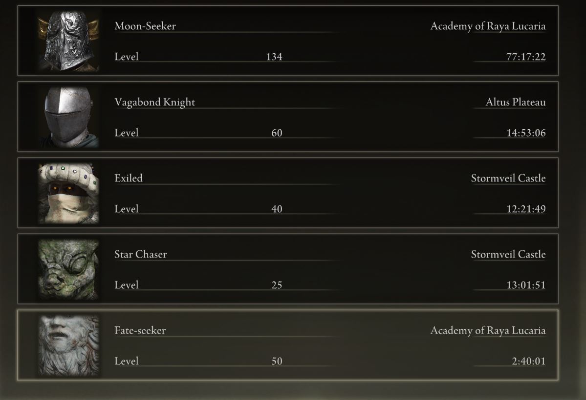Click the 77:17:22 playtime entry
The height and width of the screenshot is (400, 586).
tap(526, 57)
